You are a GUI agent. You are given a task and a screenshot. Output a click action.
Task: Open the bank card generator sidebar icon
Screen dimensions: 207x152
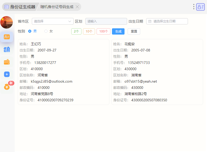(x=7, y=62)
